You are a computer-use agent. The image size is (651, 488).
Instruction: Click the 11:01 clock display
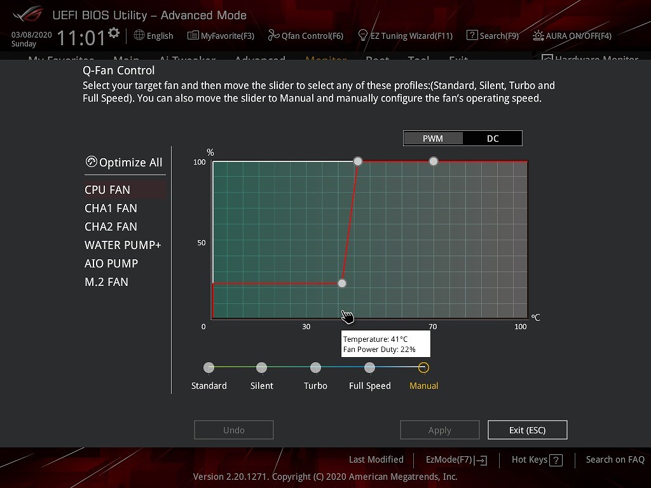pos(81,37)
